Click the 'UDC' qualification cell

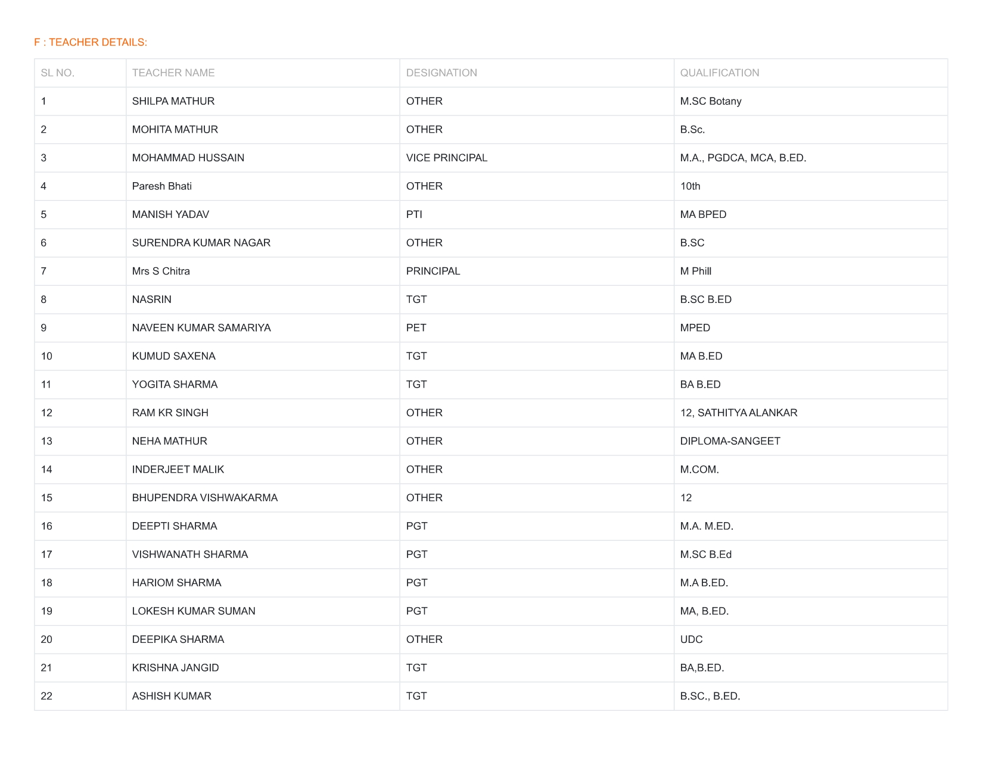point(691,639)
